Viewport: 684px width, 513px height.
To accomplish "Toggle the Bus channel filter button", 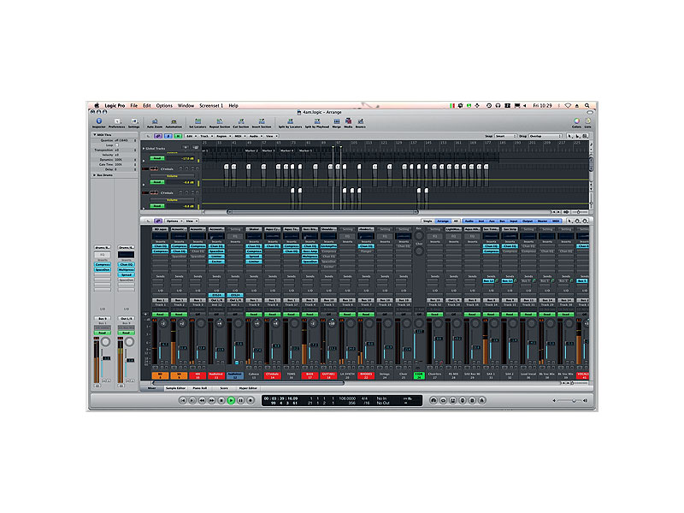I will 502,221.
